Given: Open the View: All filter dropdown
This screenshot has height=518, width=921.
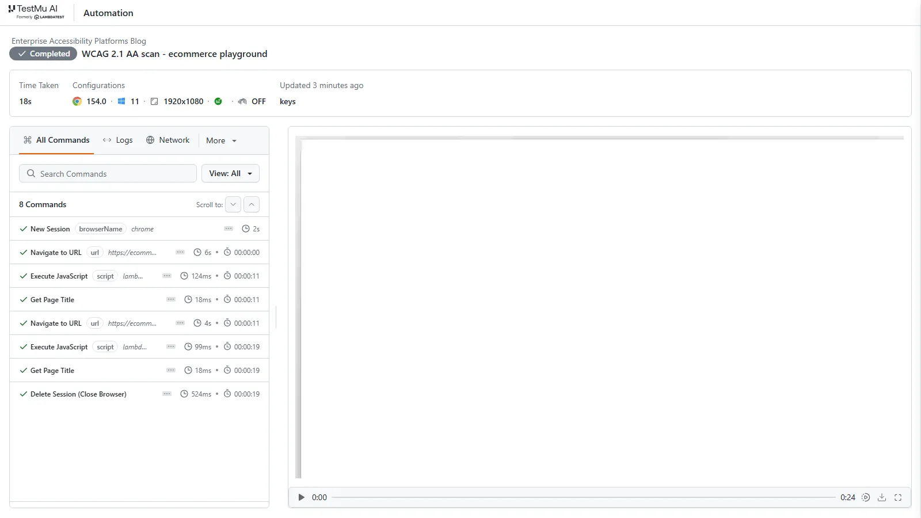Looking at the screenshot, I should [x=230, y=173].
